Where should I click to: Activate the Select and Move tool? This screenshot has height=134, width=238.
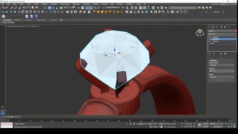tap(49, 7)
